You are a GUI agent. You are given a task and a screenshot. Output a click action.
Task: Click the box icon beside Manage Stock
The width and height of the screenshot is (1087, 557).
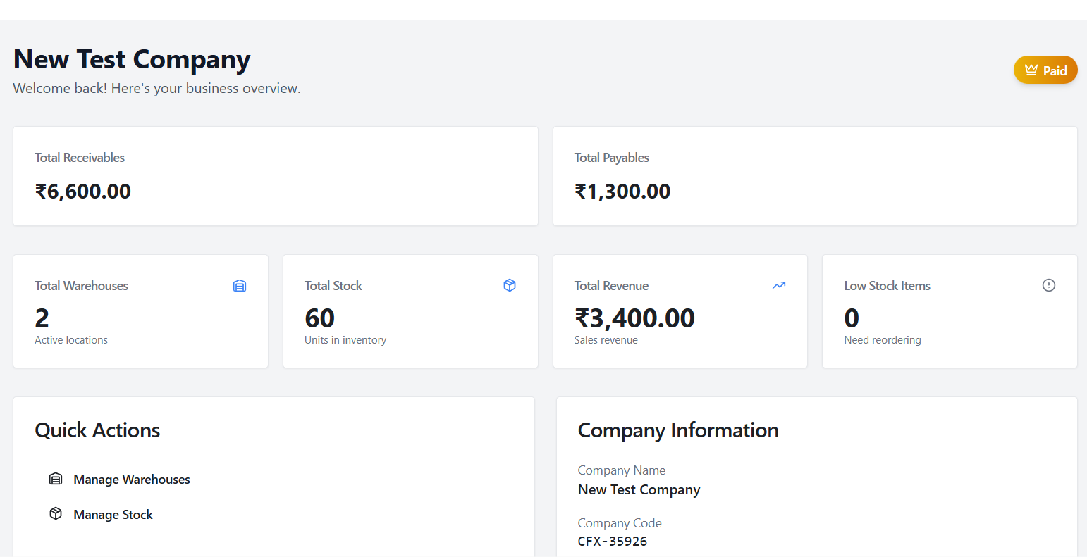click(x=55, y=513)
